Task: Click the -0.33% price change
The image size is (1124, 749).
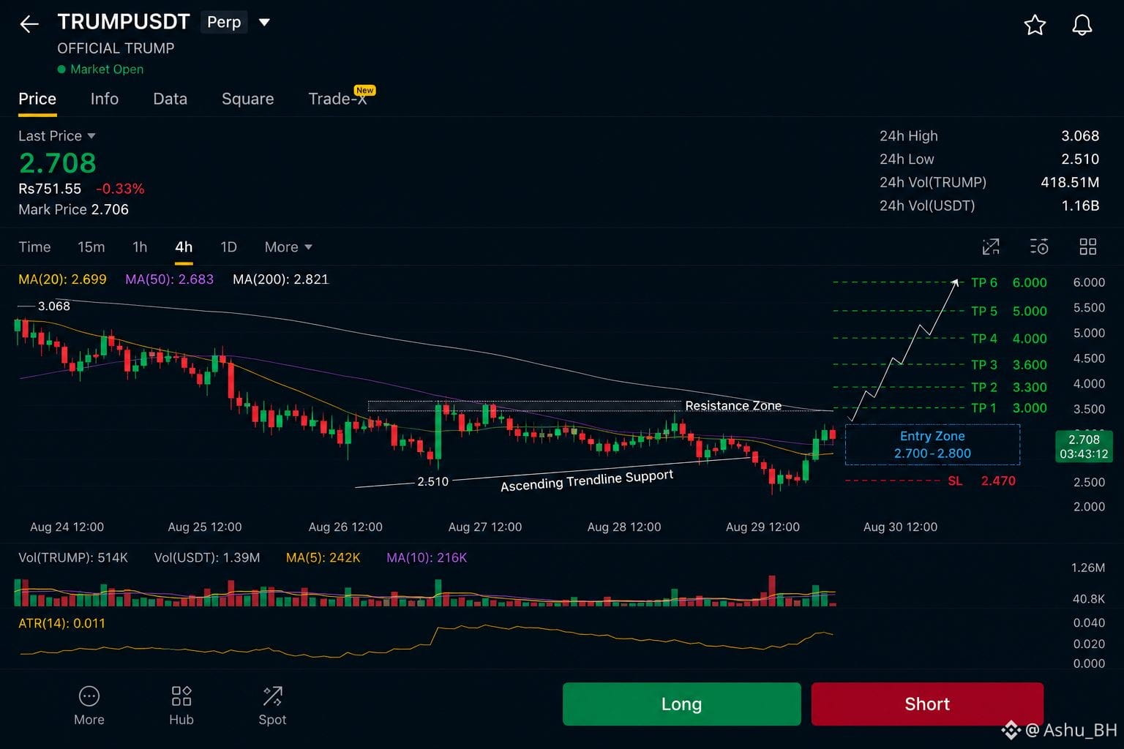Action: 120,189
